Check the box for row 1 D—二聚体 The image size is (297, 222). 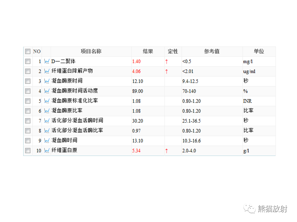[28, 61]
